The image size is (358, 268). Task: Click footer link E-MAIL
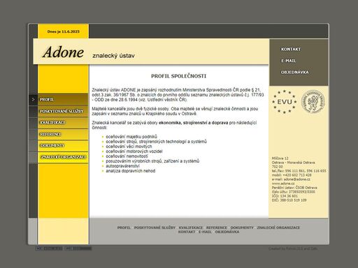point(205,232)
